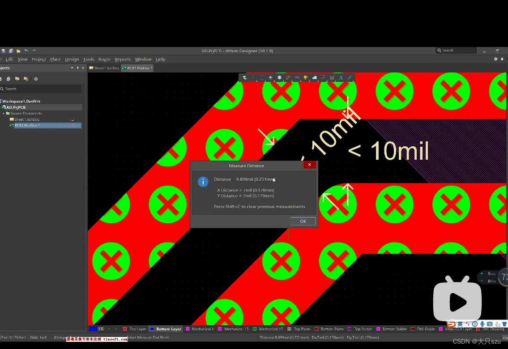Select the Workspace1.DsnWrk tree item
The height and width of the screenshot is (349, 508).
(21, 101)
